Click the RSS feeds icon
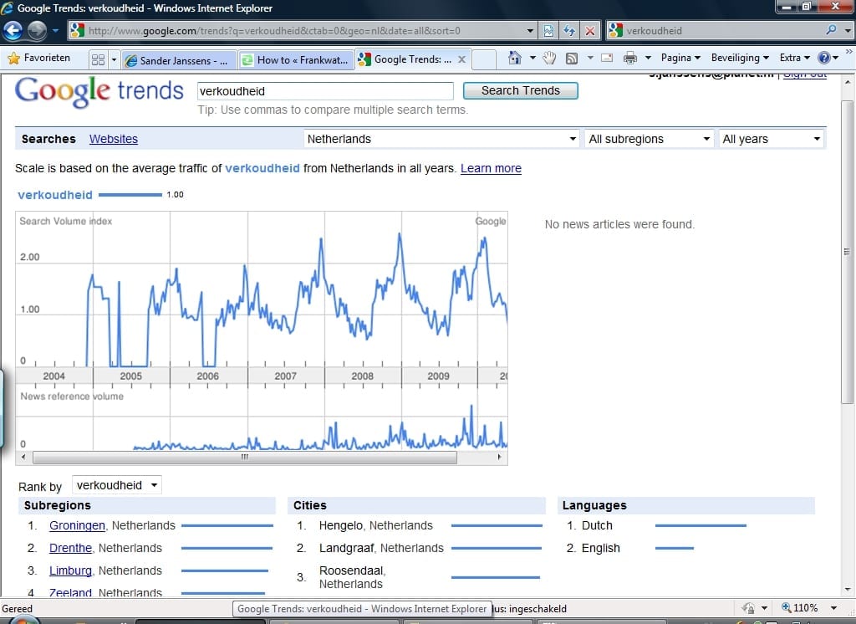856x624 pixels. pos(572,59)
